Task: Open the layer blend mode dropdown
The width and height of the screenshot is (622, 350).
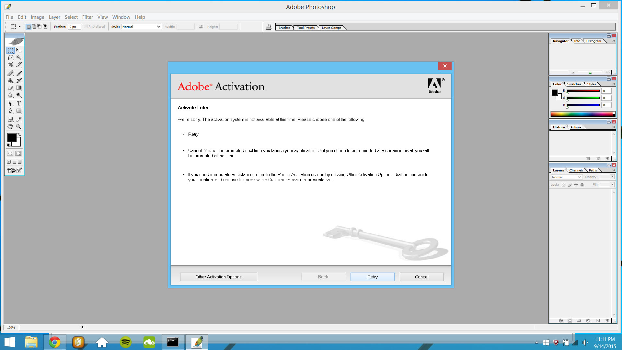Action: tap(566, 177)
